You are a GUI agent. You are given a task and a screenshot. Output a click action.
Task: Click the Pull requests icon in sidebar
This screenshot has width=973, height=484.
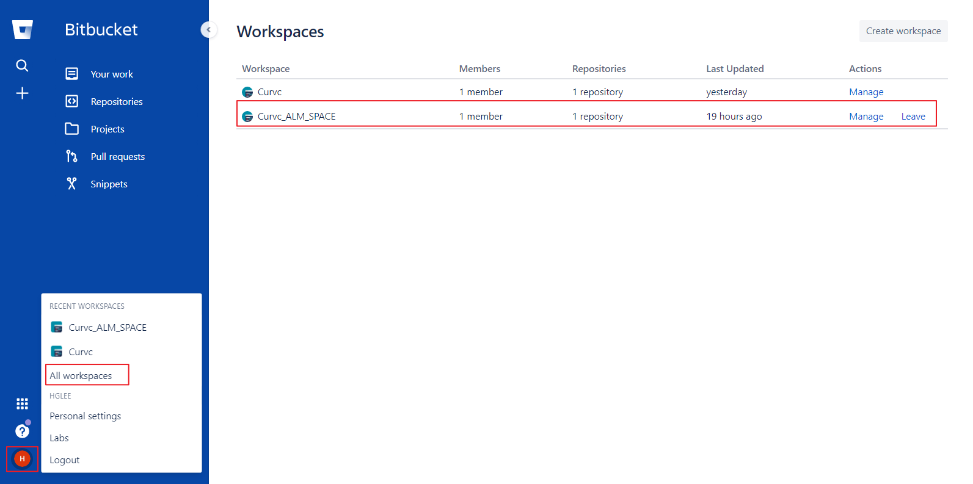[x=71, y=156]
